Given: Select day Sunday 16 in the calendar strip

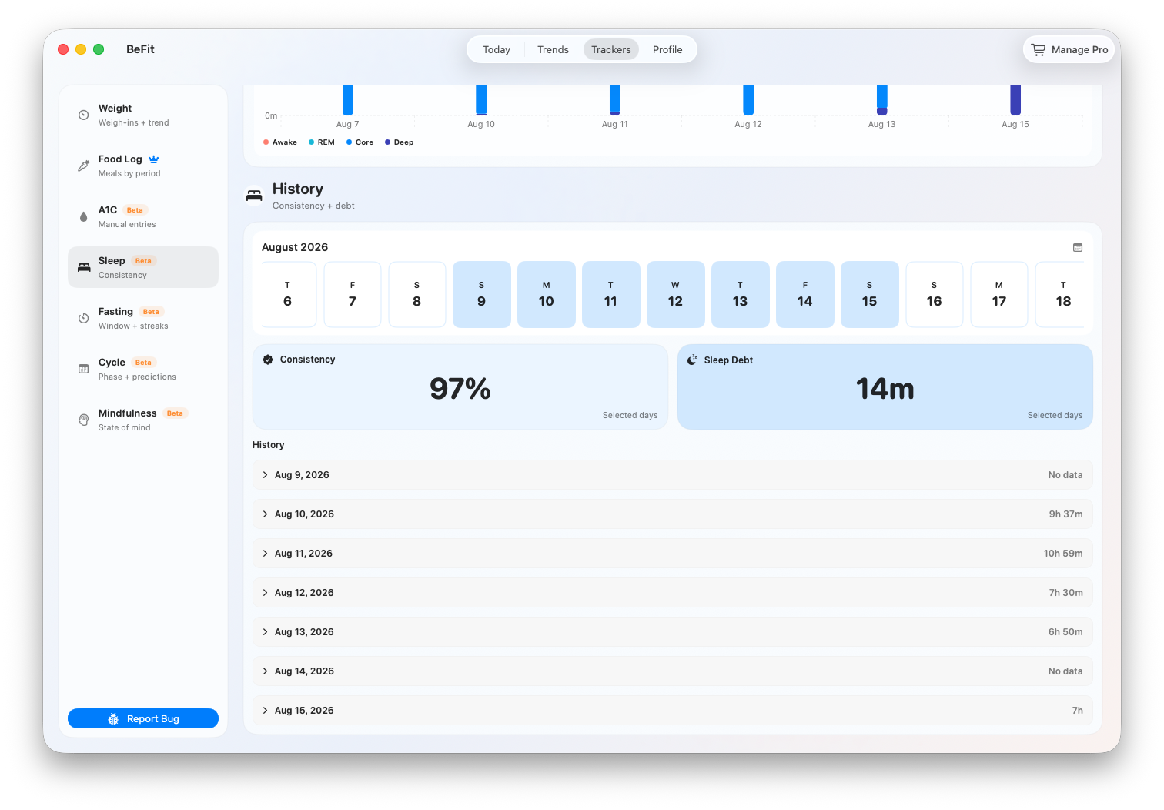Looking at the screenshot, I should pyautogui.click(x=935, y=294).
